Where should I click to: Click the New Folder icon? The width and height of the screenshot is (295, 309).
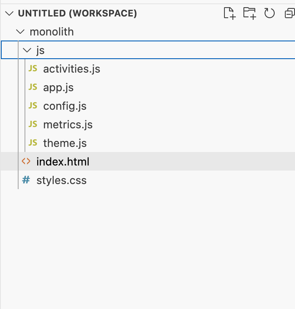click(x=250, y=14)
